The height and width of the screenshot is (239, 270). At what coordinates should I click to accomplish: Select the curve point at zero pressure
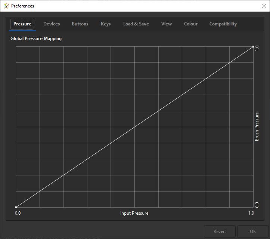point(16,207)
